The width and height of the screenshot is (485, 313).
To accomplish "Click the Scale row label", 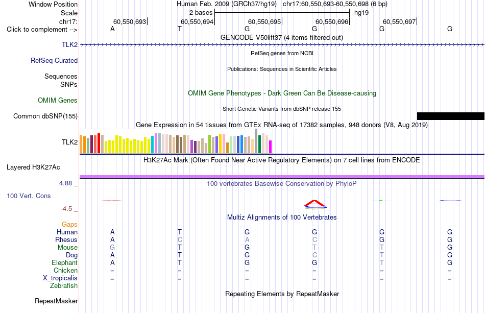I will click(x=69, y=13).
